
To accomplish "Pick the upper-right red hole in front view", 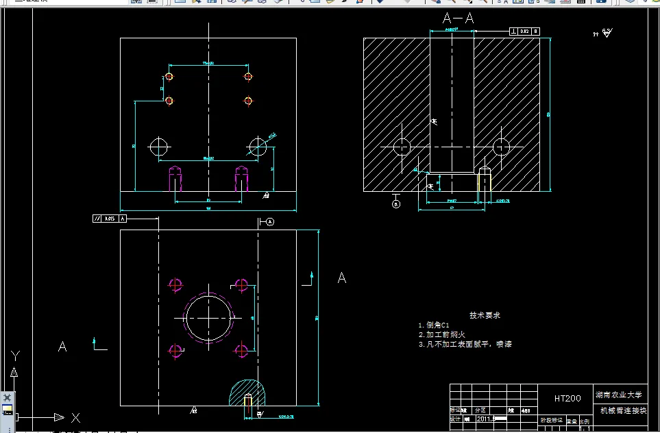I will click(x=248, y=77).
